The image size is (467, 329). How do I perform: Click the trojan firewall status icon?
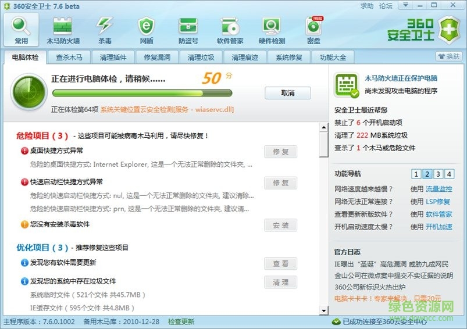[x=346, y=85]
